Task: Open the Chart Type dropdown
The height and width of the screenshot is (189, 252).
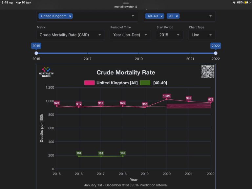Action: pyautogui.click(x=202, y=35)
